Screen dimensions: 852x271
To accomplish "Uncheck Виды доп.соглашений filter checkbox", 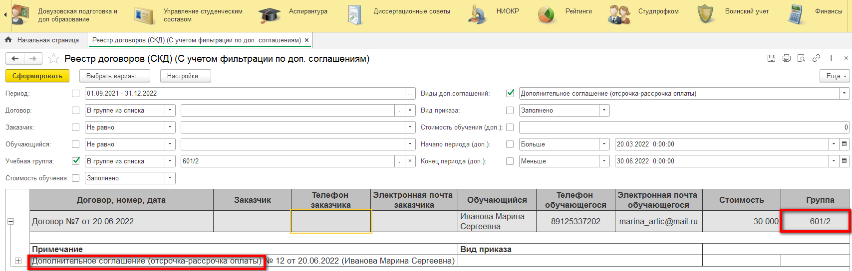I will point(510,93).
